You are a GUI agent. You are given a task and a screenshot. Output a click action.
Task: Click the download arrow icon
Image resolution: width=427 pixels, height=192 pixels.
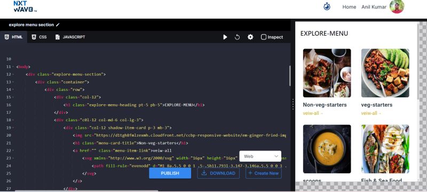(x=204, y=173)
